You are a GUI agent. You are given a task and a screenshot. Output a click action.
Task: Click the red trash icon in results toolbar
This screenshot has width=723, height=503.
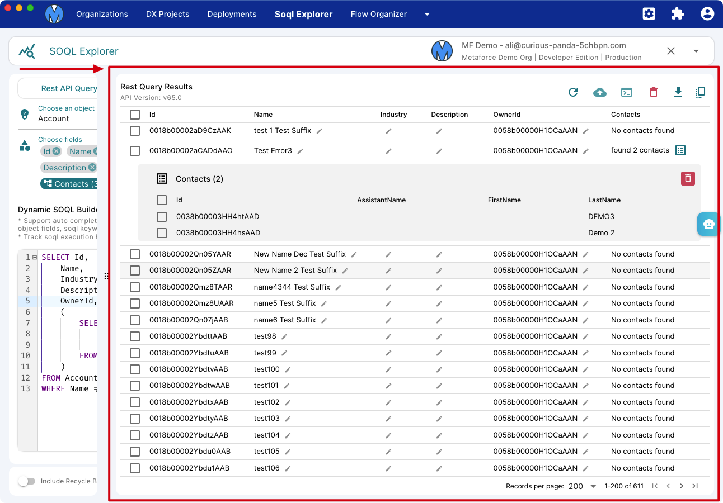click(654, 92)
